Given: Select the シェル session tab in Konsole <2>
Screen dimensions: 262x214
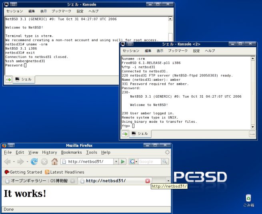Looking at the screenshot, I should (140, 134).
